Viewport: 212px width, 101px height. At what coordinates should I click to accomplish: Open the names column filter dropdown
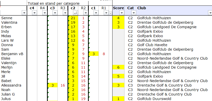24,13
